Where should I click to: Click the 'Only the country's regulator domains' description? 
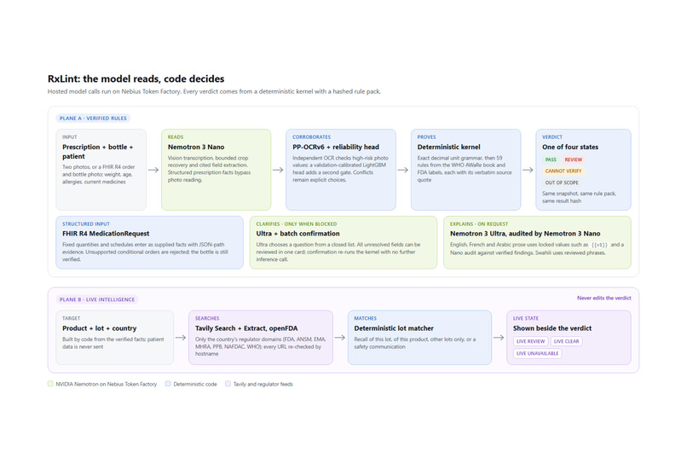[x=260, y=346]
